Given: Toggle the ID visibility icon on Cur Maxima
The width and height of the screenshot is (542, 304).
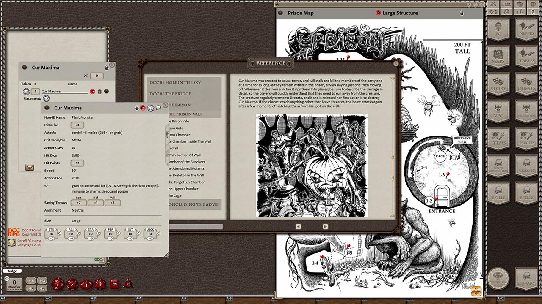Looking at the screenshot, I should pyautogui.click(x=144, y=108).
